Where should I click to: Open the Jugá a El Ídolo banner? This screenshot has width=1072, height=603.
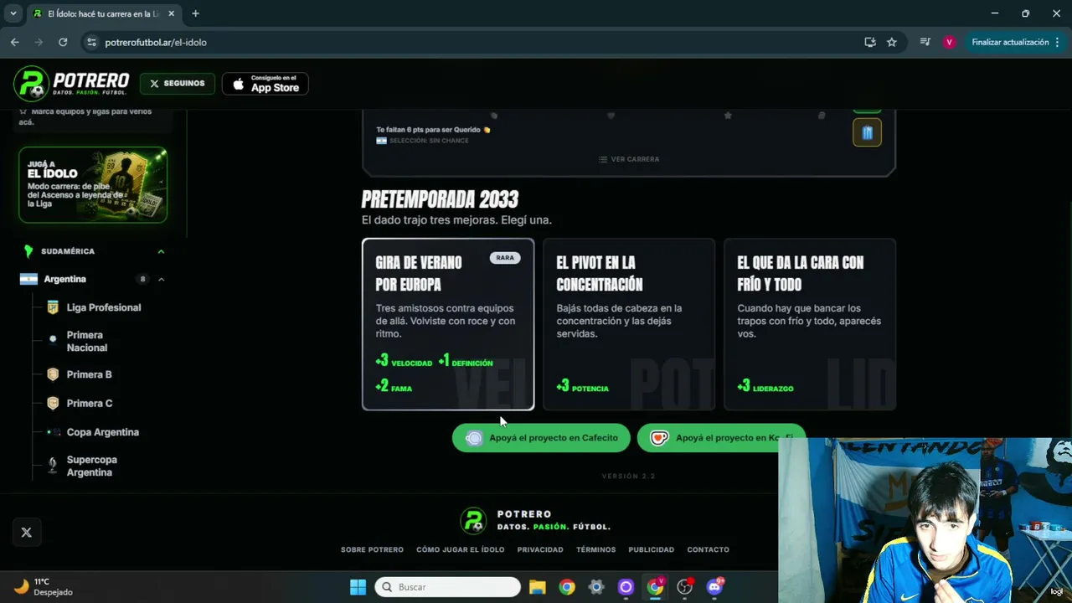click(93, 185)
